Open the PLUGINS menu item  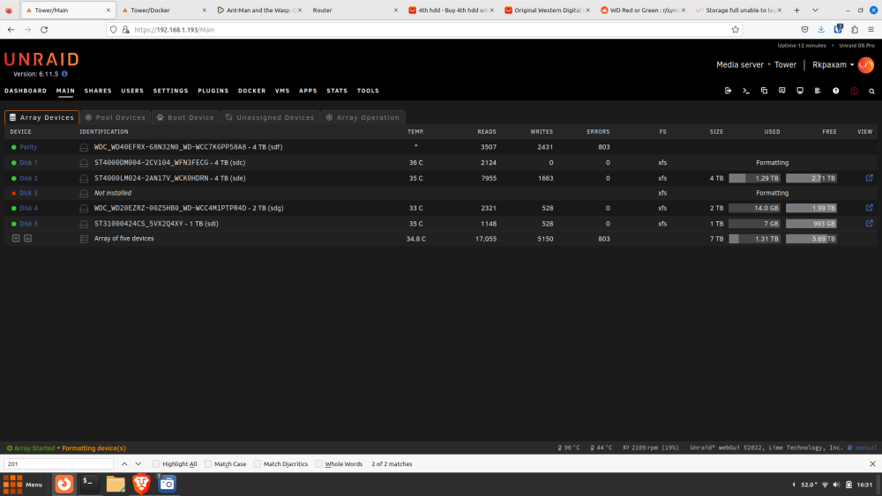(x=213, y=91)
